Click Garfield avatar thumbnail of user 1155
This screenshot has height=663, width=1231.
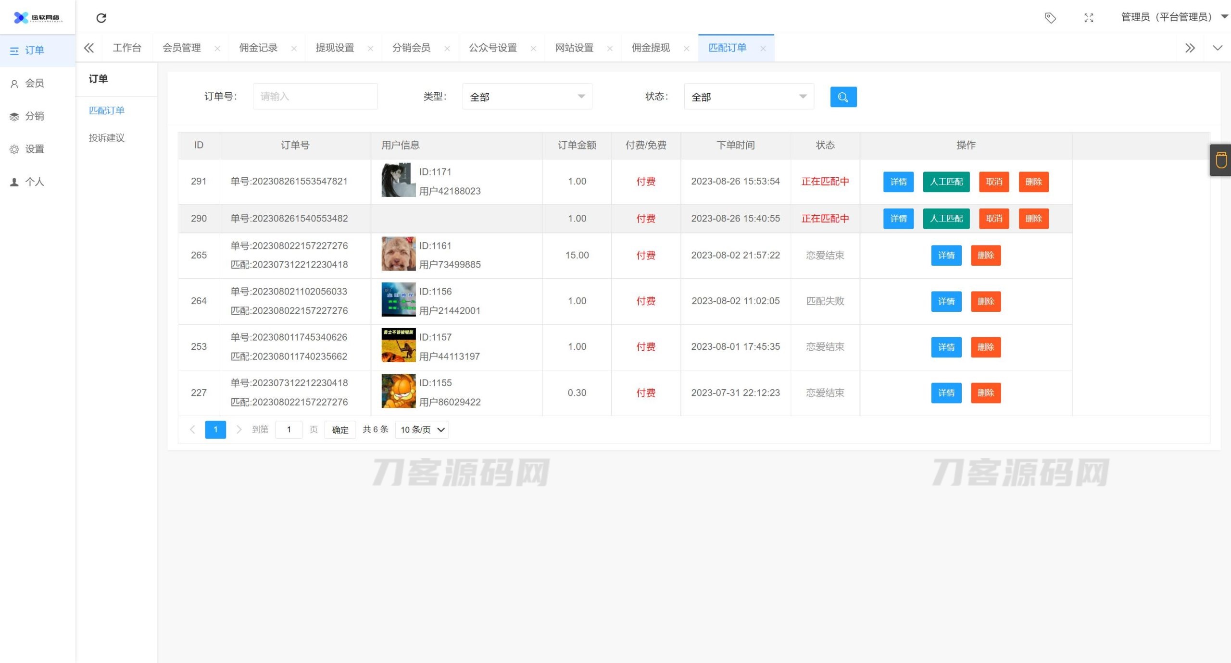398,391
